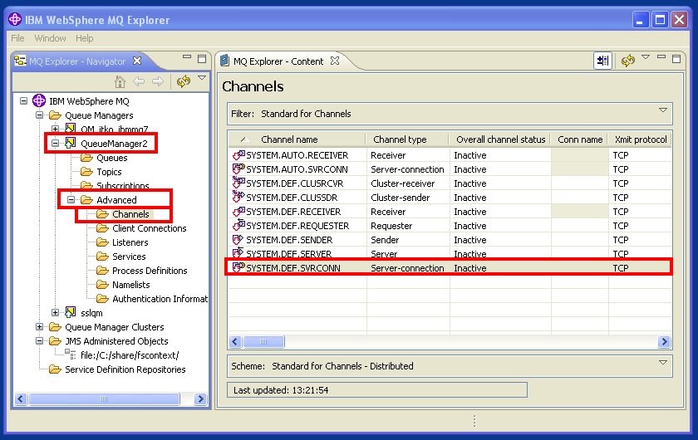This screenshot has height=440, width=698.
Task: Select Process Definitions folder
Action: click(x=150, y=271)
